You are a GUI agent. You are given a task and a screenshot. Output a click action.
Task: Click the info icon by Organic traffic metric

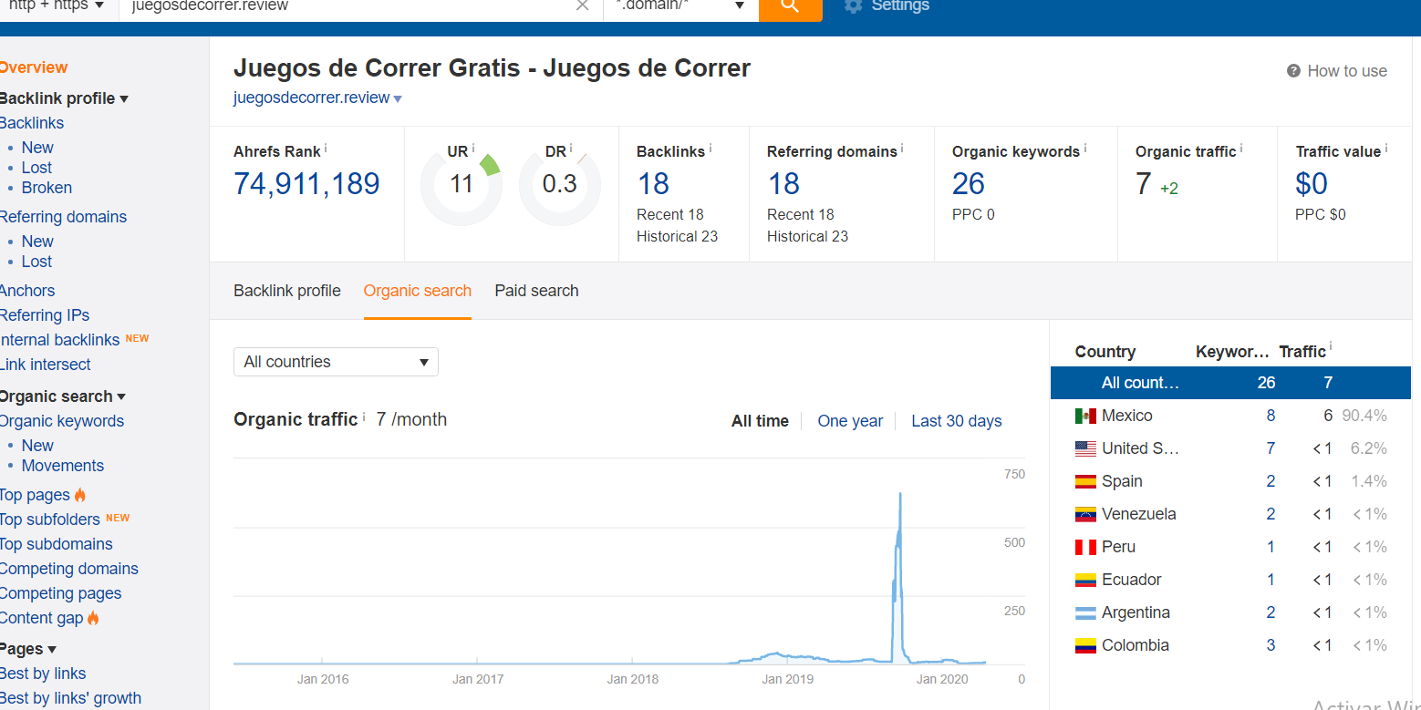tap(1241, 149)
